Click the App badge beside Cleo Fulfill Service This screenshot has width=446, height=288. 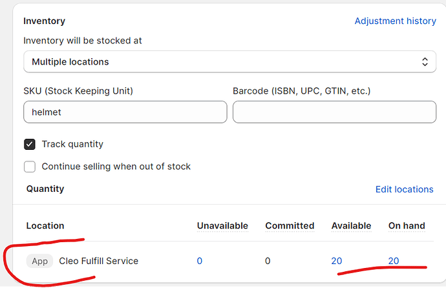40,261
